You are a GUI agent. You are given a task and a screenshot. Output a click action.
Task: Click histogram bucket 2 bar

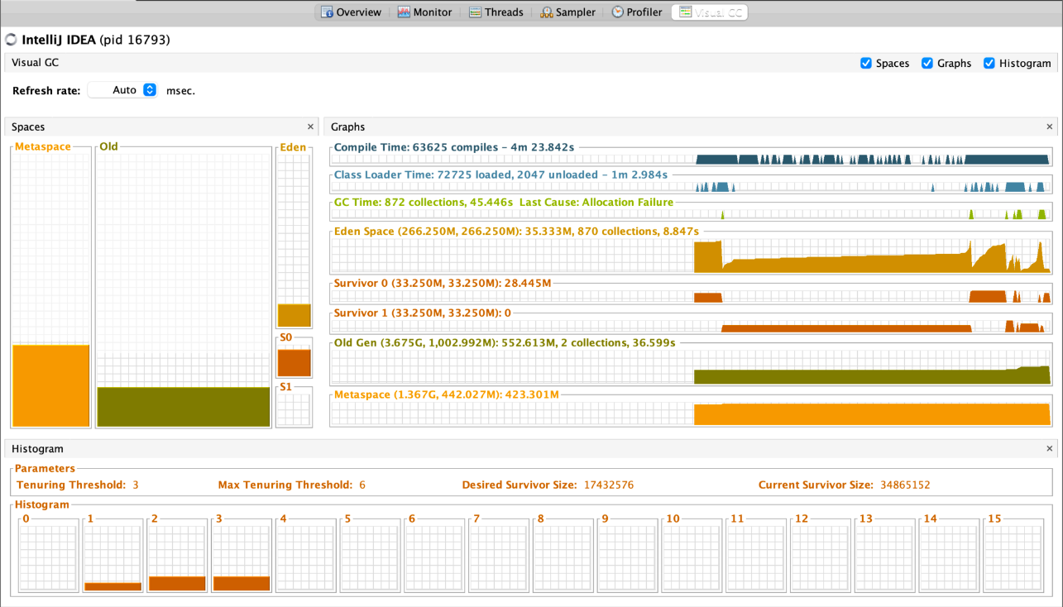177,584
